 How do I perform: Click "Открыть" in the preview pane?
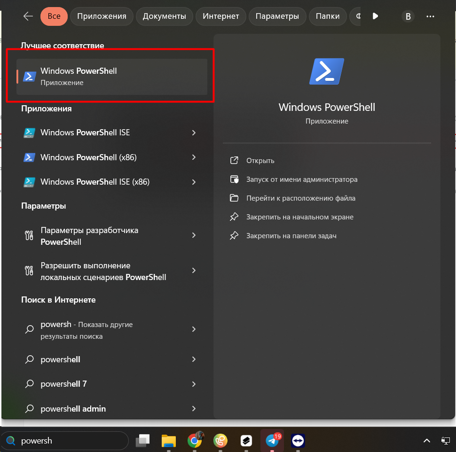(260, 161)
